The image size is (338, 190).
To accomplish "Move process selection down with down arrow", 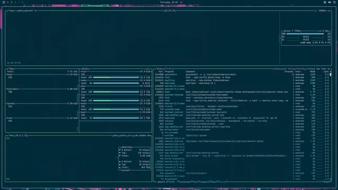I will tap(166, 182).
